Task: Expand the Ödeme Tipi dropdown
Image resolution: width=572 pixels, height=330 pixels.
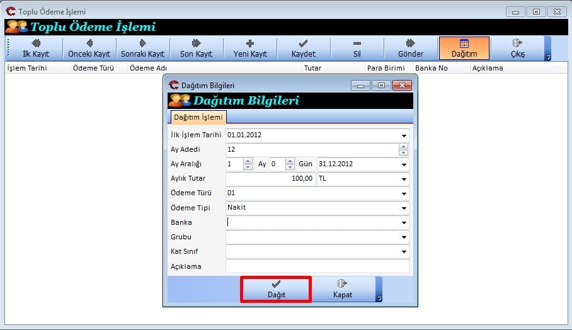Action: 403,208
